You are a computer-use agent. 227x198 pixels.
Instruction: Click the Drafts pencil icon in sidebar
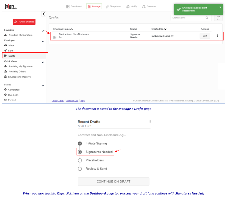(5, 56)
